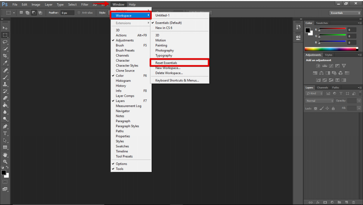The width and height of the screenshot is (363, 205).
Task: Select the Move tool
Action: [x=5, y=28]
